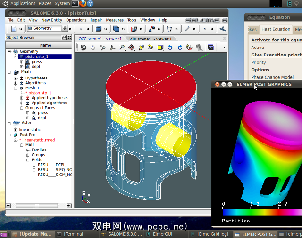The image size is (302, 238).
Task: Select linear-static.rmed in Object Browser
Action: tap(38, 140)
